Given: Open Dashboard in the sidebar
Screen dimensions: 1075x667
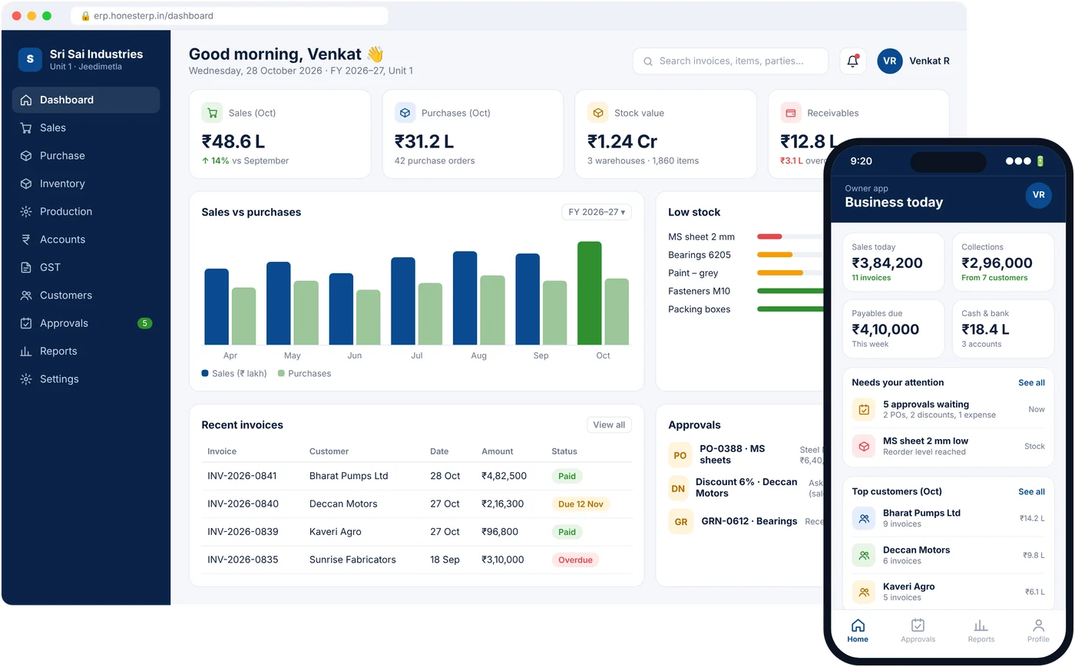Looking at the screenshot, I should (x=86, y=100).
